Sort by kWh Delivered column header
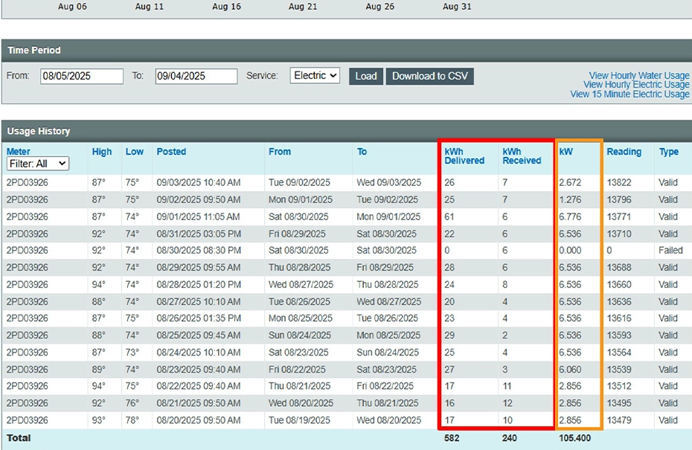Screen dimensions: 692x450 click(x=464, y=156)
